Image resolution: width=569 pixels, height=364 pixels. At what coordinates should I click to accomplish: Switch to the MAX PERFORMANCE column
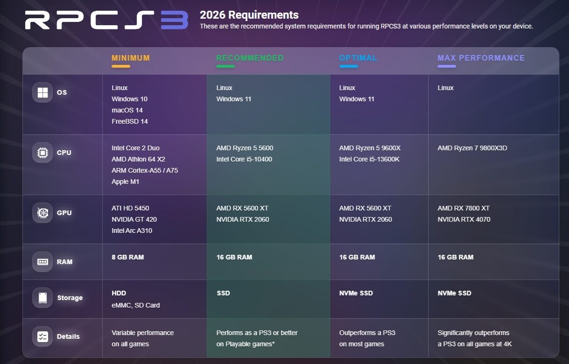click(x=481, y=58)
